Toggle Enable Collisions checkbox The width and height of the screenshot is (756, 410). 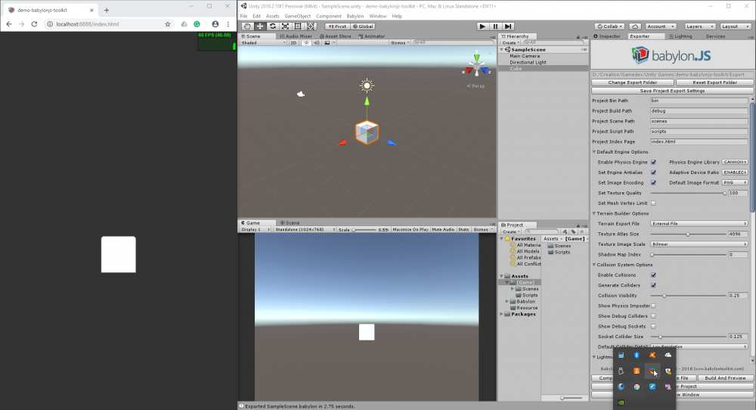click(653, 275)
